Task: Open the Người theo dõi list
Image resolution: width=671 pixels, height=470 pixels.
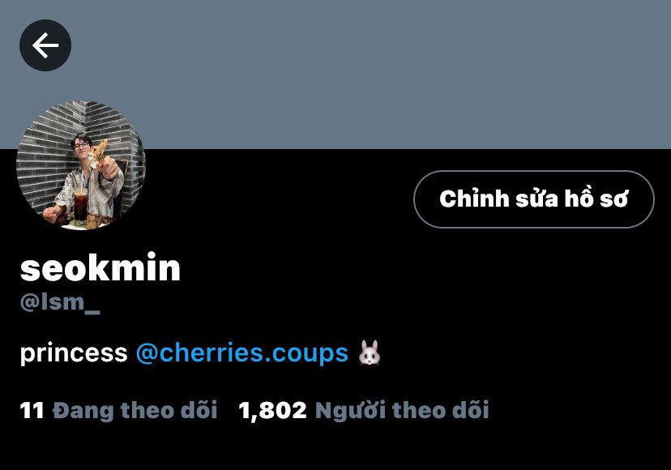Action: coord(402,410)
